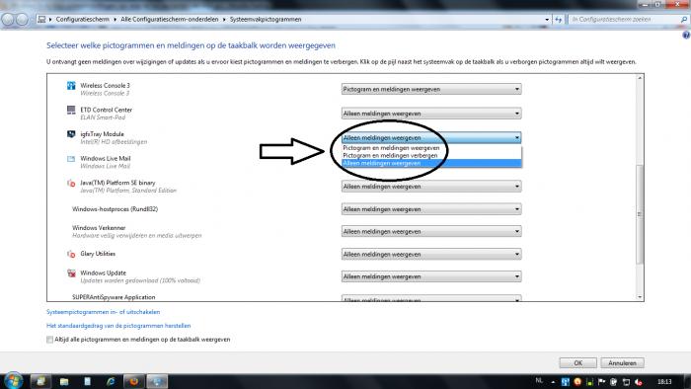
Task: Click 'Configuratiescherm' in the breadcrumb
Action: (82, 20)
